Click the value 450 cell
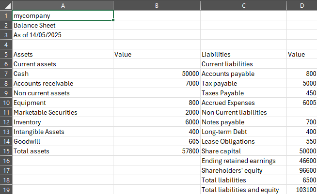Screen dimensions: 317x194 [x=302, y=93]
